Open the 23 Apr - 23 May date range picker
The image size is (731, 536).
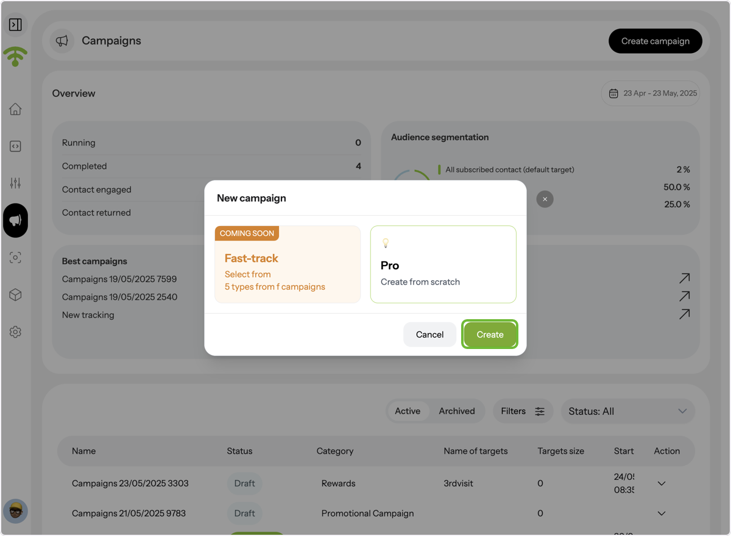[x=651, y=94]
